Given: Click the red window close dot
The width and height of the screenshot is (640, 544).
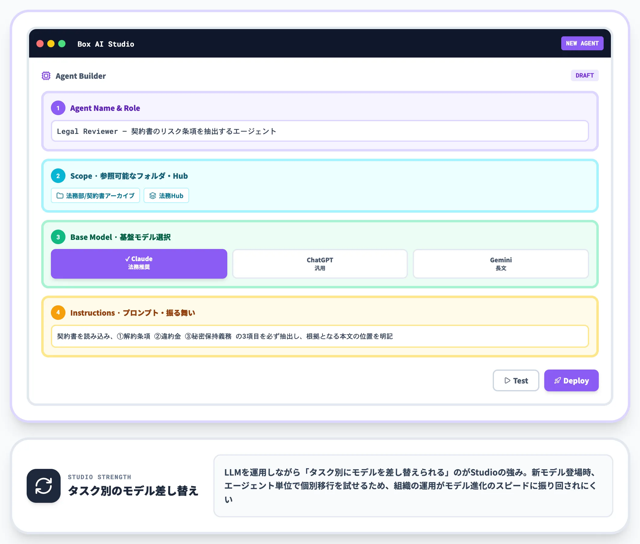Looking at the screenshot, I should coord(40,44).
